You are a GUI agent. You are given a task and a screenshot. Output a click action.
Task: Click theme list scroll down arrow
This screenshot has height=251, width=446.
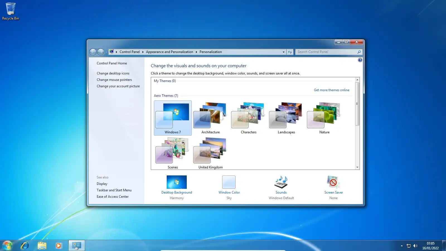point(357,167)
